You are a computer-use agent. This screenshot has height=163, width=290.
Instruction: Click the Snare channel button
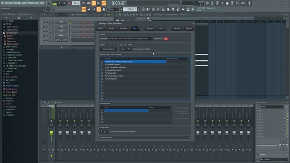[x=61, y=35]
